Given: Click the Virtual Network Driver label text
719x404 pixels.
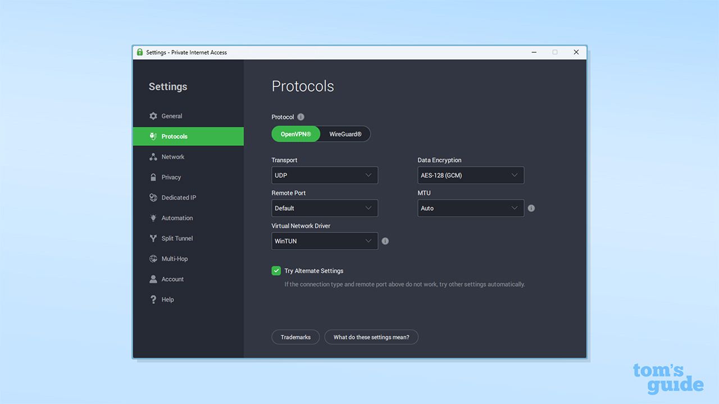Looking at the screenshot, I should (x=301, y=226).
